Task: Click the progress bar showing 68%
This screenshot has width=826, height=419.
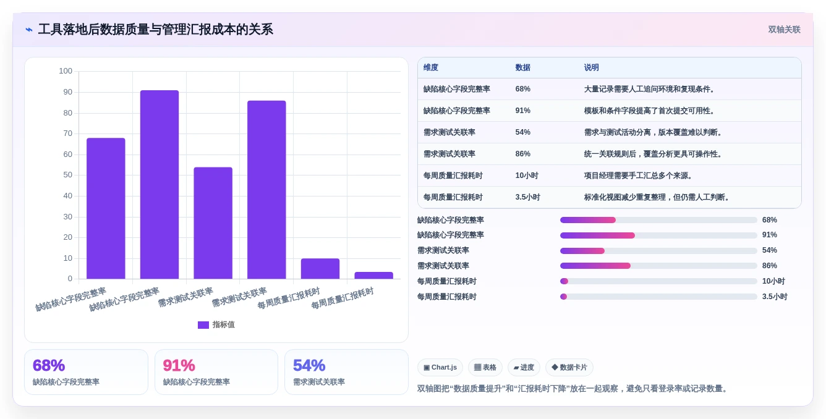Action: point(658,220)
